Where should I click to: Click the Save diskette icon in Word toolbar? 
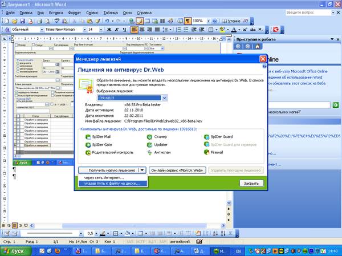click(x=22, y=21)
